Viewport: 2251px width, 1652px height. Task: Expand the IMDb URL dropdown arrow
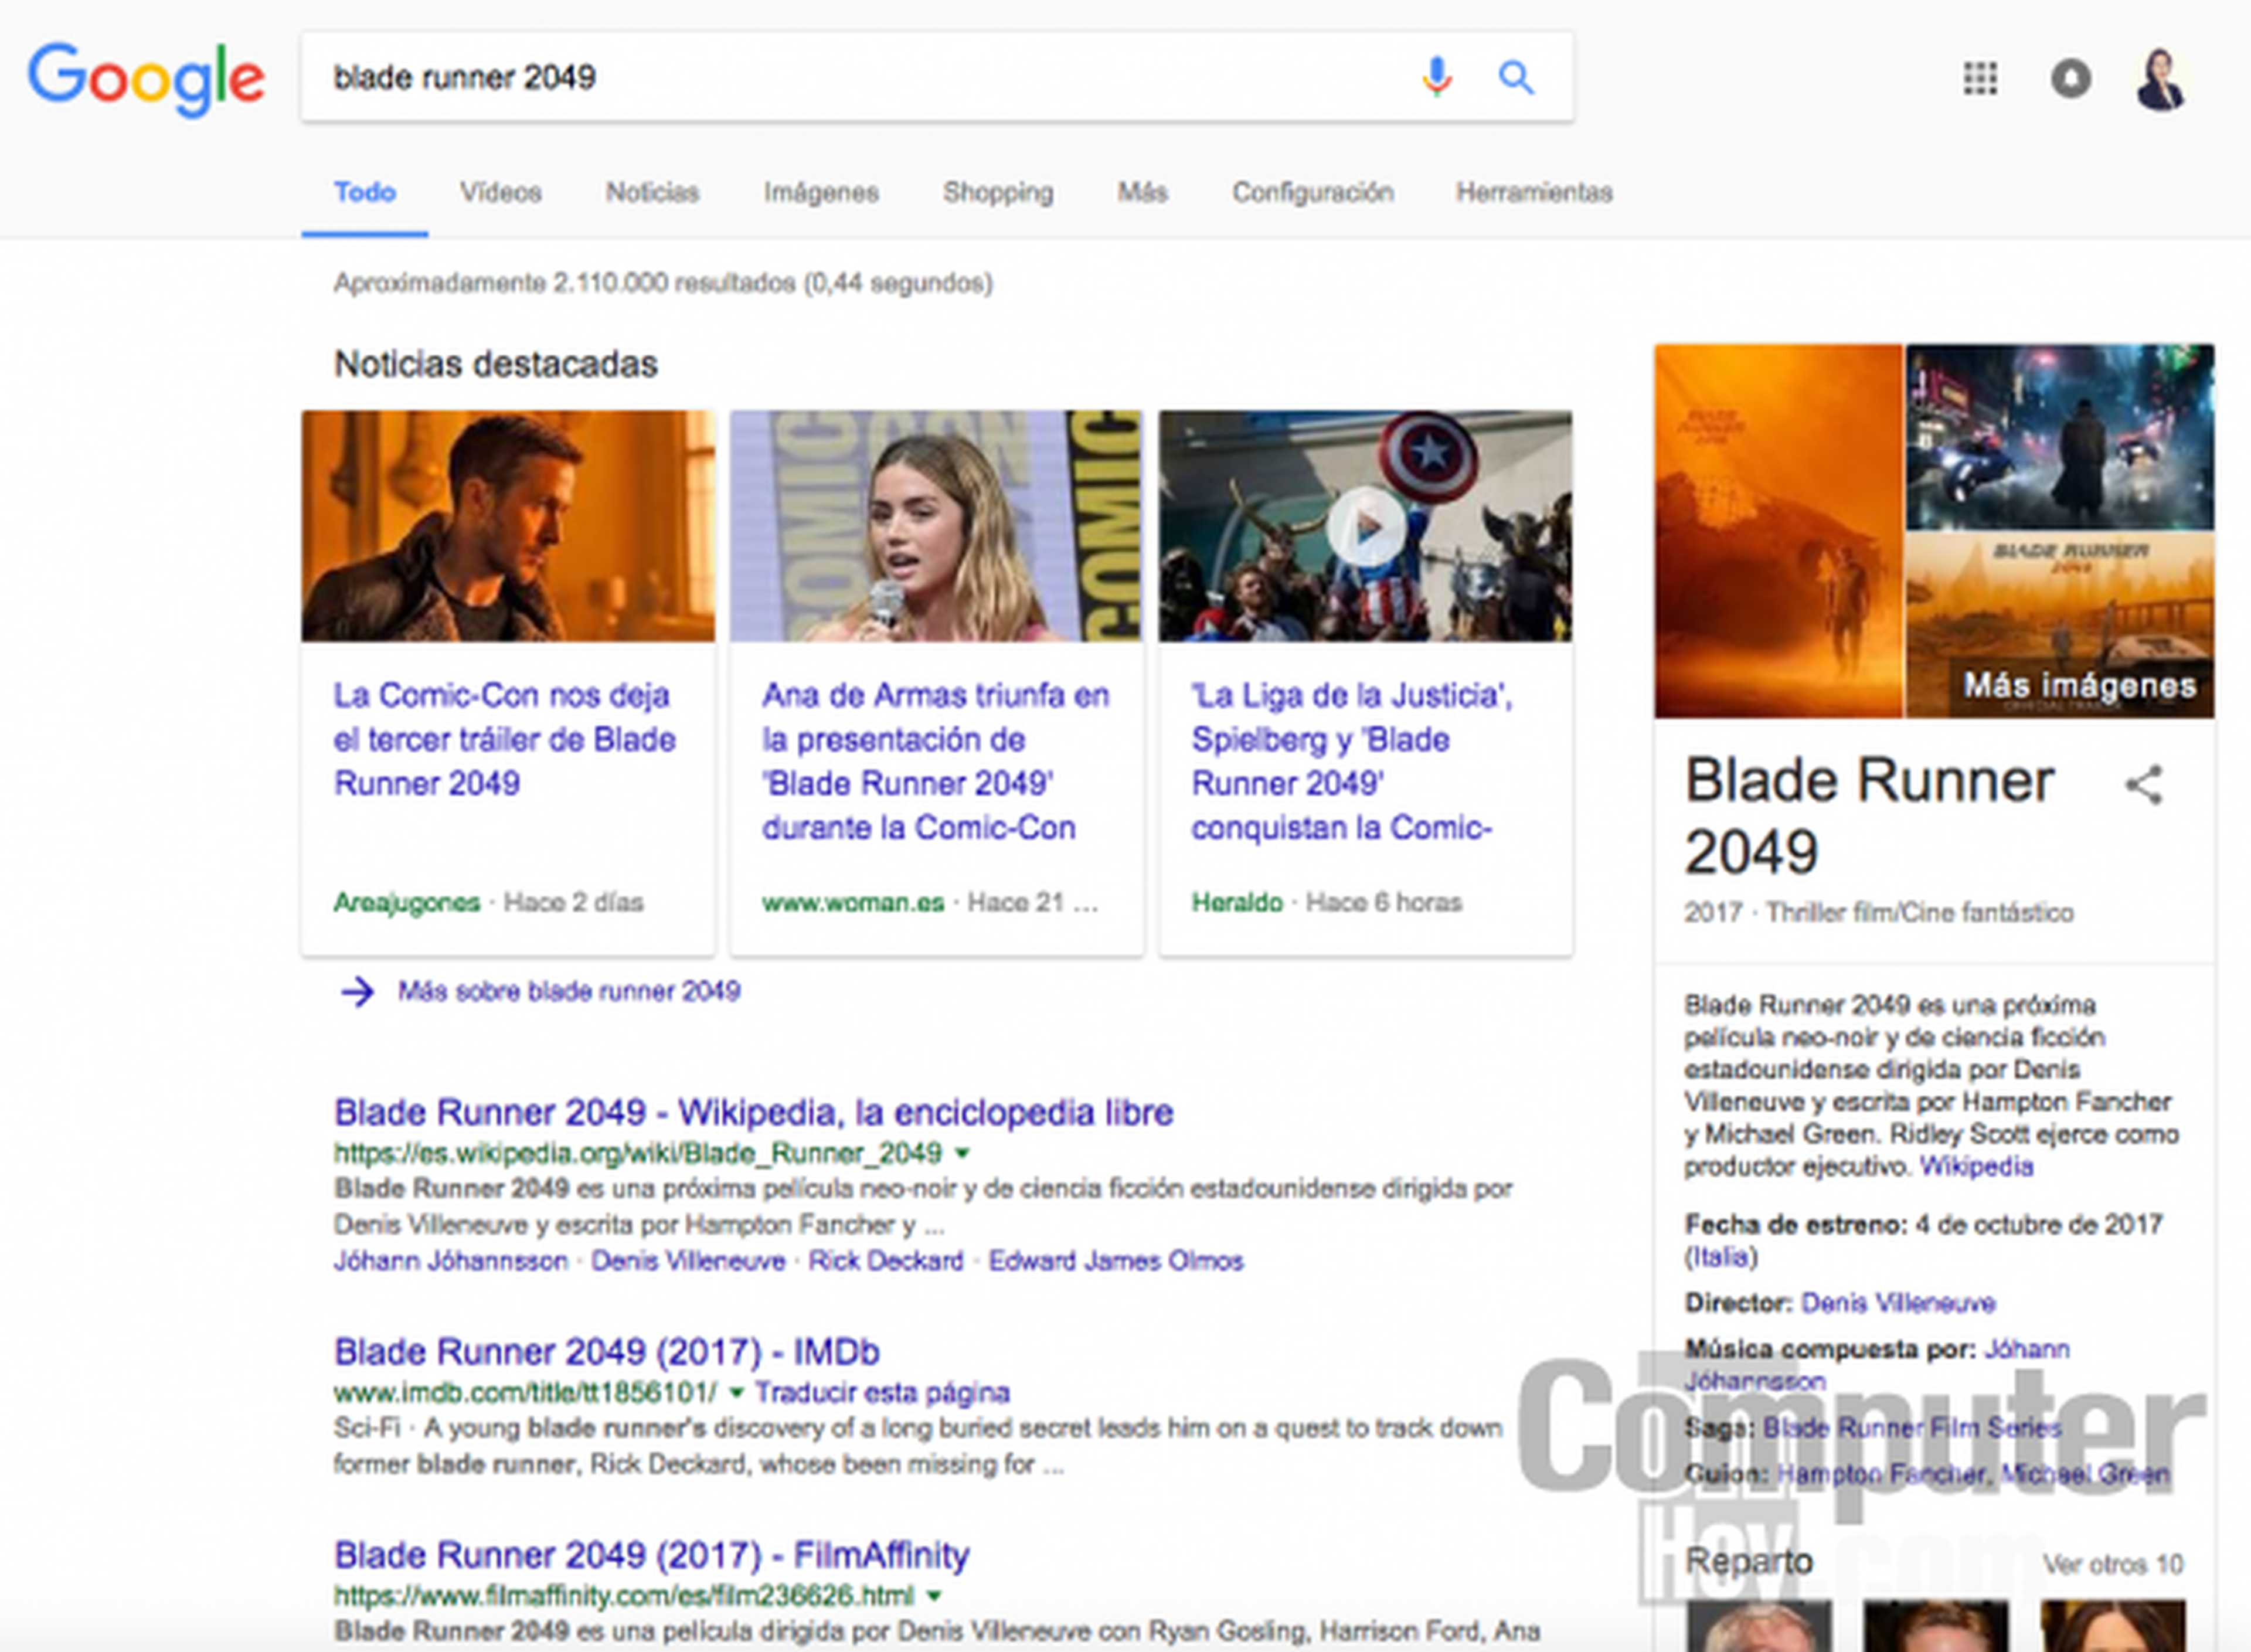737,1393
